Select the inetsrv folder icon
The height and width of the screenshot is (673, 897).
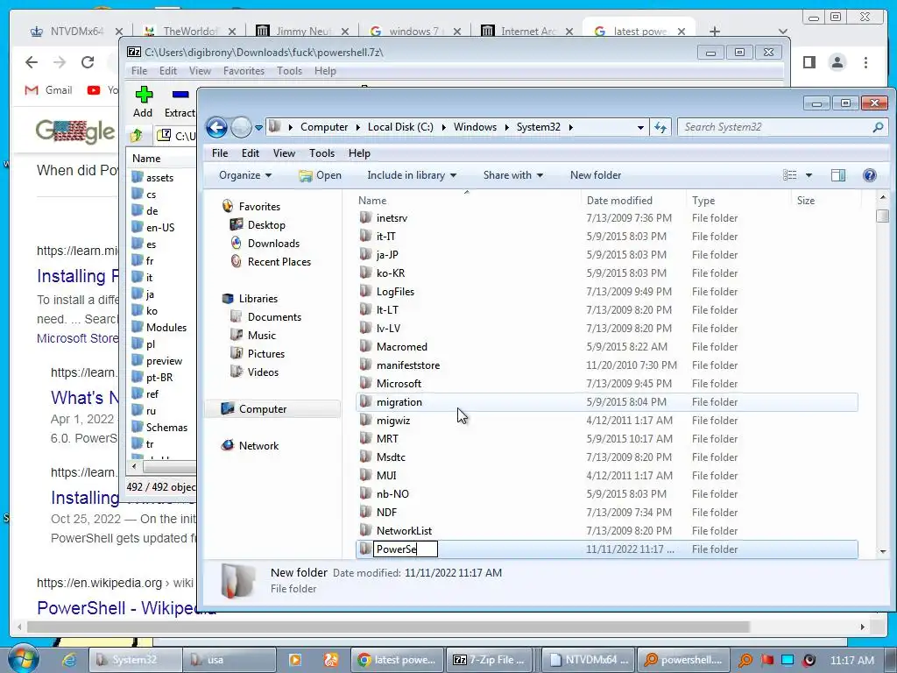click(x=365, y=218)
